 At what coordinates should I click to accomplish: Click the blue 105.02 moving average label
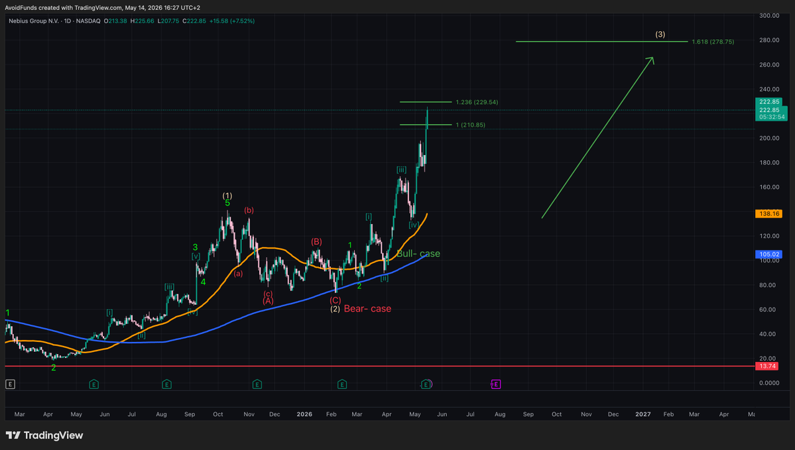(x=768, y=254)
